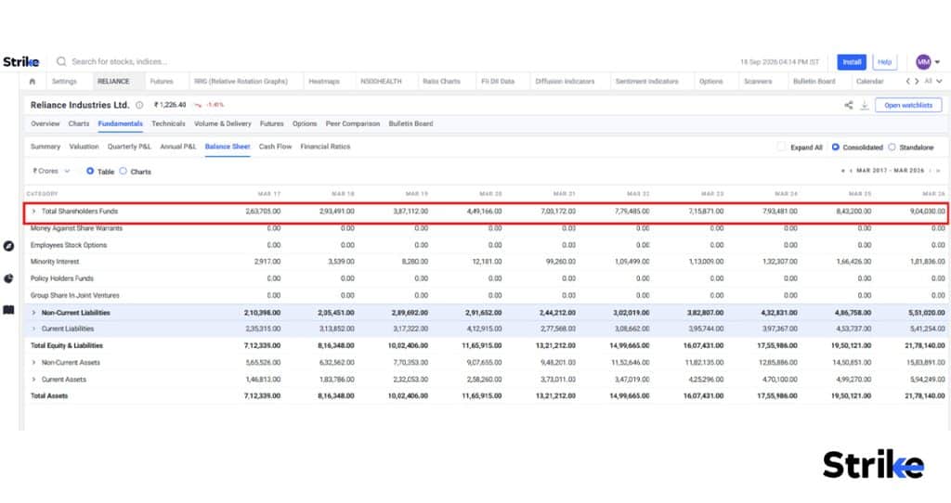The height and width of the screenshot is (503, 951).
Task: Click the Policy Holders Funds row label
Action: click(x=62, y=278)
